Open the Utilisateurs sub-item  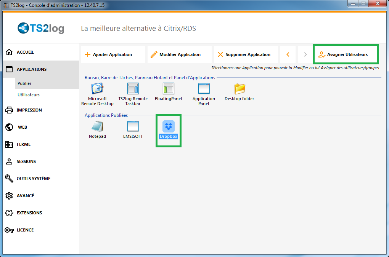pos(47,95)
